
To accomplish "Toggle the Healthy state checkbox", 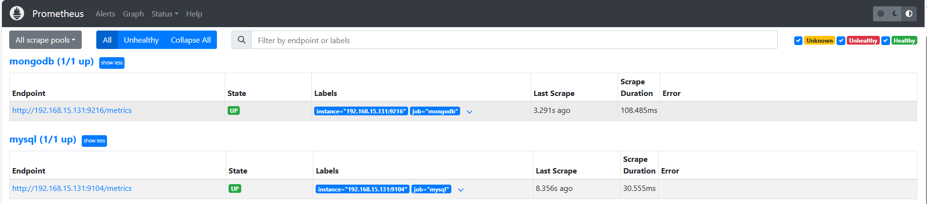I will [x=886, y=41].
